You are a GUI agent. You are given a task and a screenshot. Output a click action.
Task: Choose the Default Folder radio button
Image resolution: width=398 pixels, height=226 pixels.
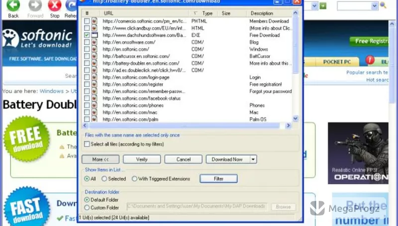(x=87, y=200)
